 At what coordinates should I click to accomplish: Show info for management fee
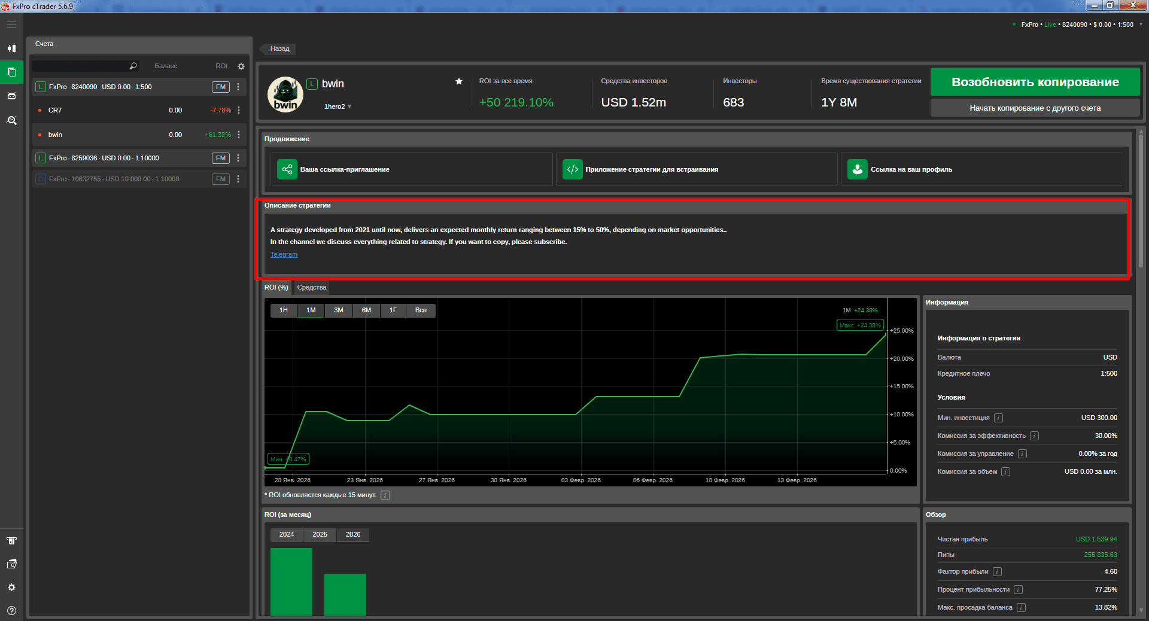pyautogui.click(x=1022, y=454)
